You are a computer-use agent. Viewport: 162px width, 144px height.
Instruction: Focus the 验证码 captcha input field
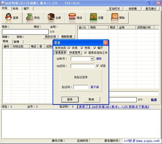[x=81, y=87]
